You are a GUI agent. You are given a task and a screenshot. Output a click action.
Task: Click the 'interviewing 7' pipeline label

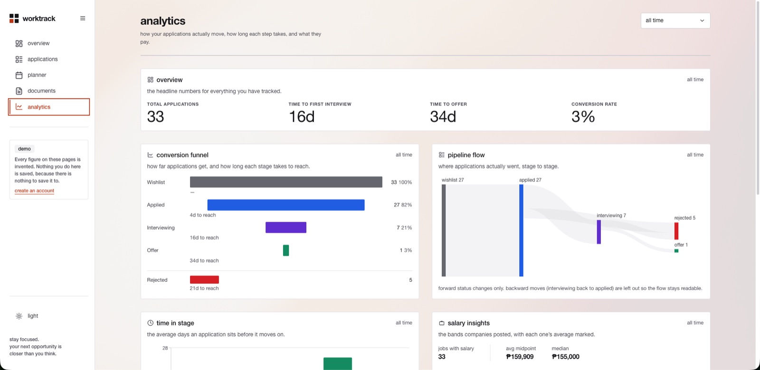point(611,216)
